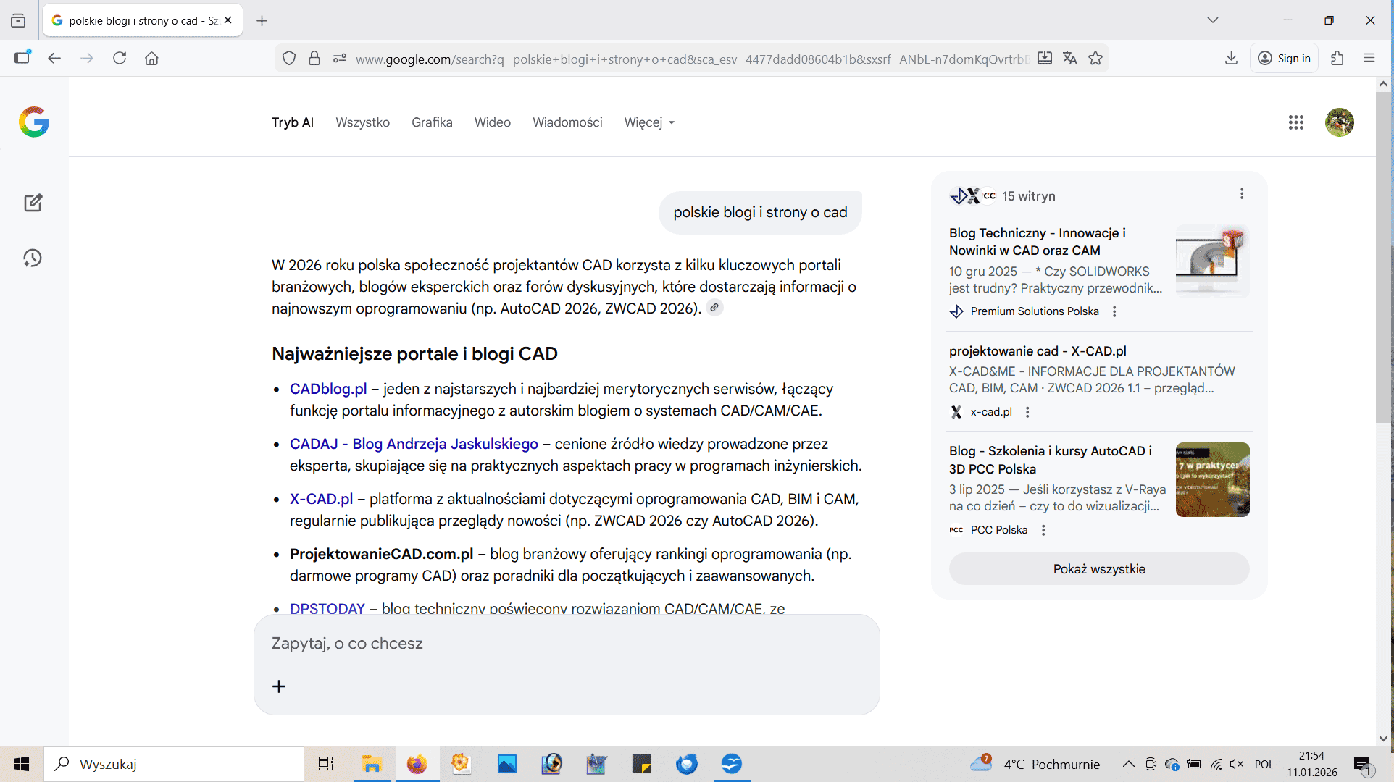Open a new browser tab
The height and width of the screenshot is (782, 1394).
point(262,21)
